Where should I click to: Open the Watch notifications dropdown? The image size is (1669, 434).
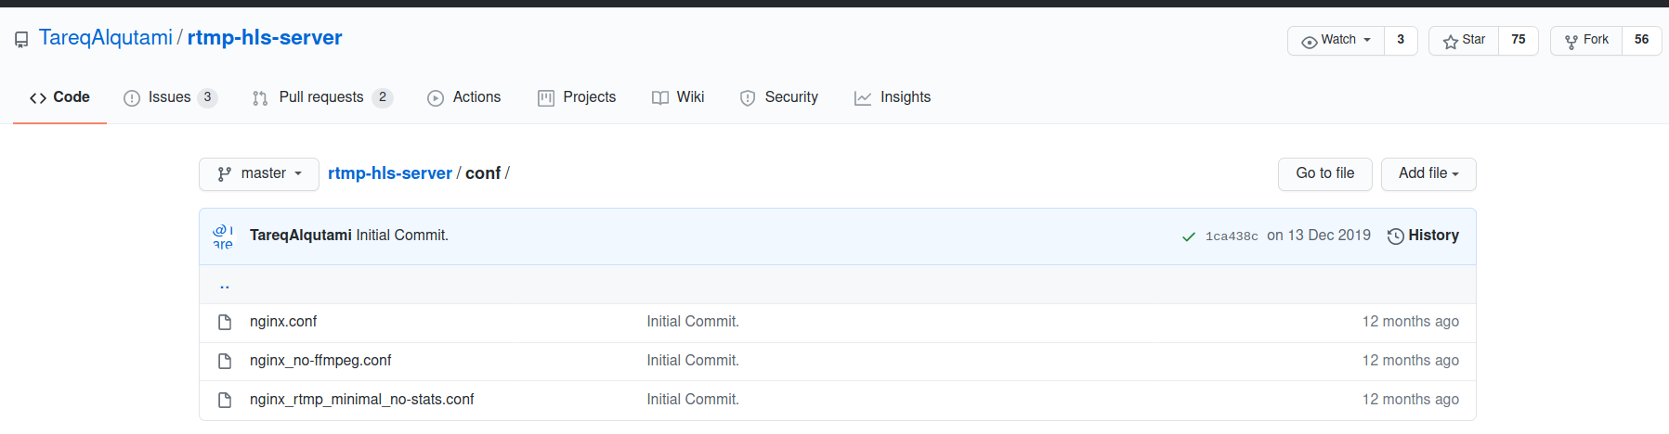coord(1336,40)
